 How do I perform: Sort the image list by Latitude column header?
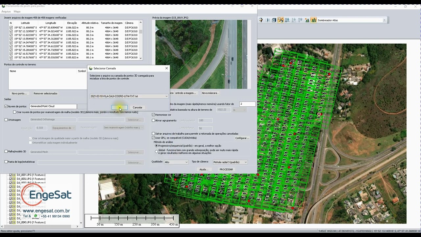[25, 23]
